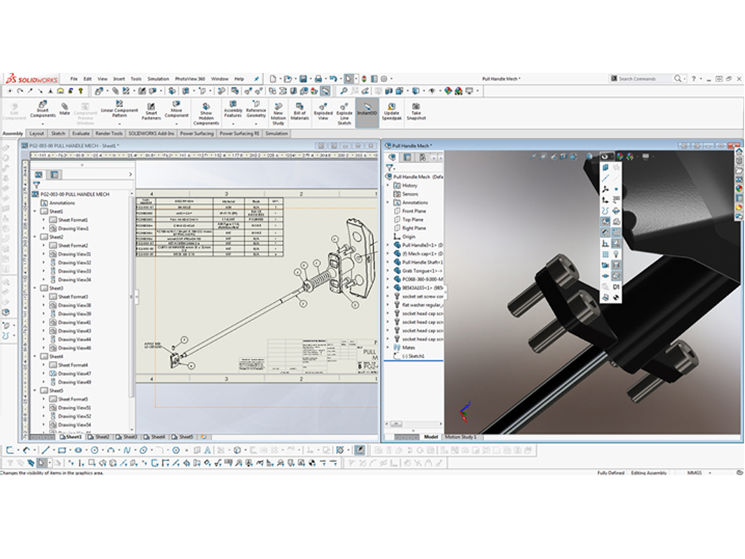Toggle View Lights bulb in hide/show flyout

point(616,254)
